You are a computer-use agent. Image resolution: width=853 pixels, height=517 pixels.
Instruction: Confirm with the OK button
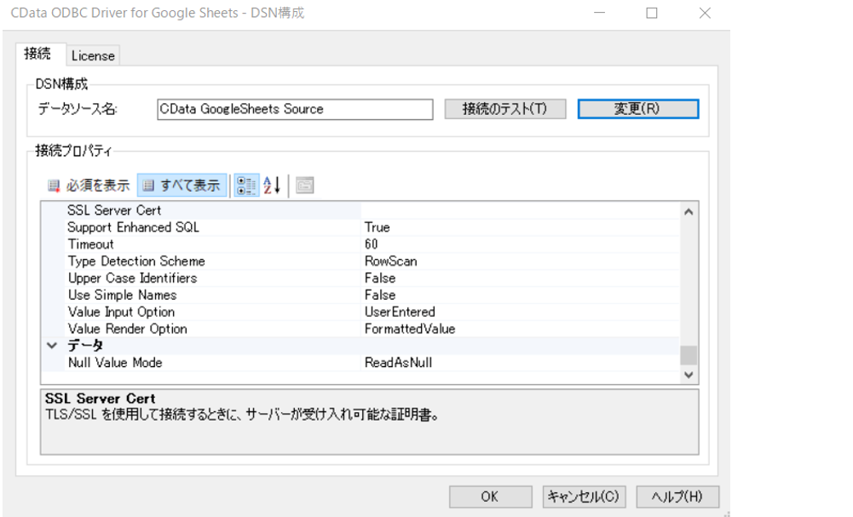490,497
